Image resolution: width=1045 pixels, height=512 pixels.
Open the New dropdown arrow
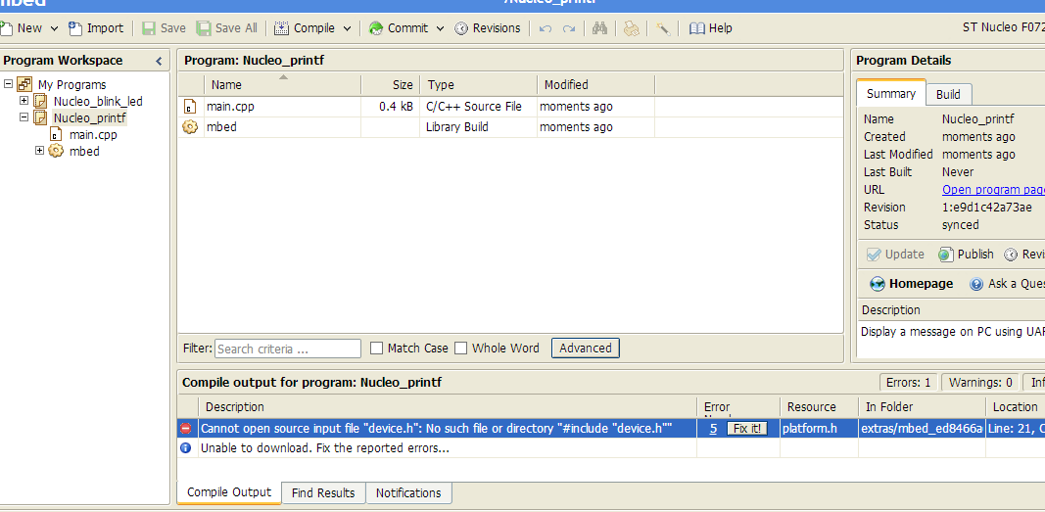54,28
